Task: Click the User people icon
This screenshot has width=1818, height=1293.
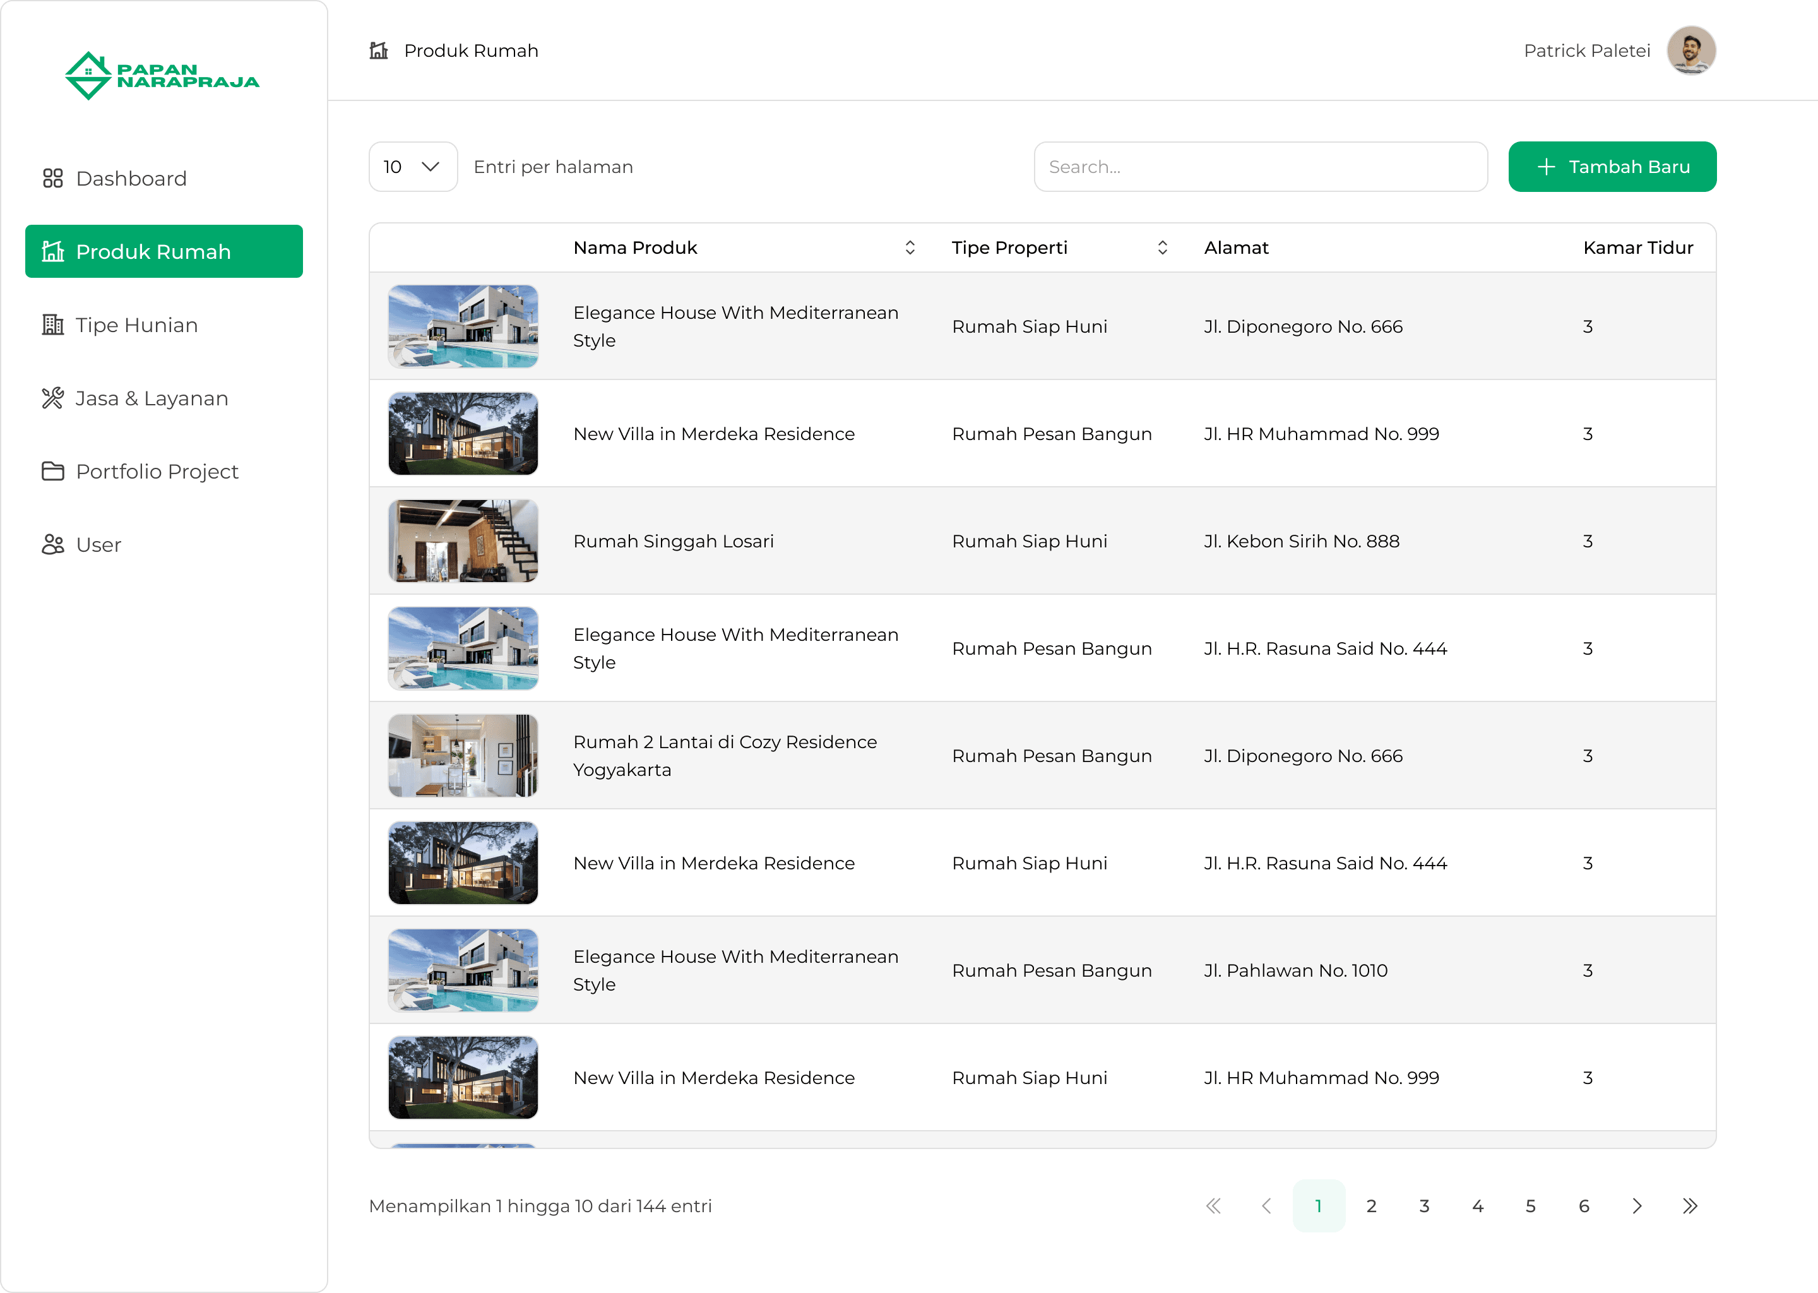Action: [x=52, y=545]
